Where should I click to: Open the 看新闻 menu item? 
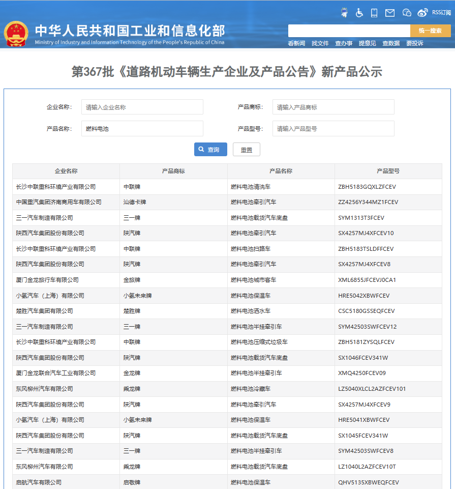coord(296,43)
